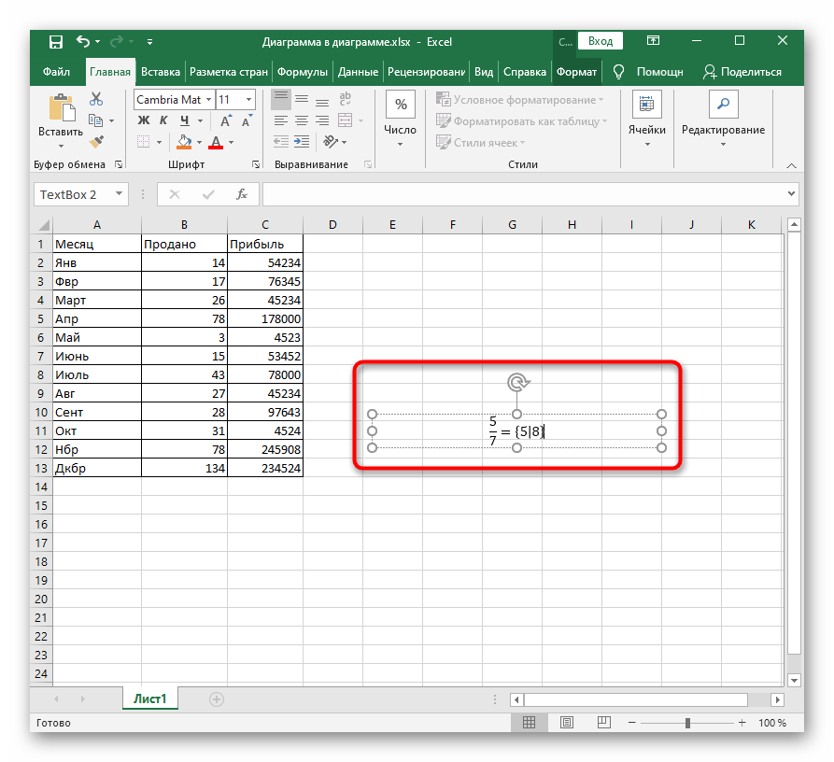Increase font size with large A icon
834x762 pixels.
tap(227, 120)
